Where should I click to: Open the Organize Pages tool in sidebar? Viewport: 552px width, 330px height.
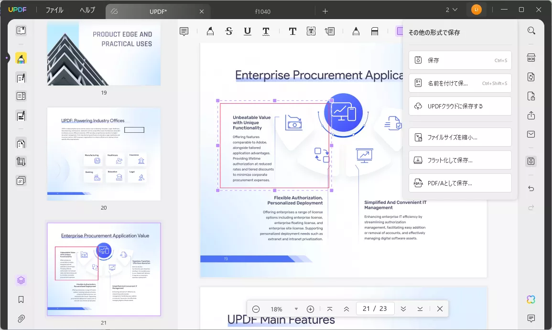[21, 96]
